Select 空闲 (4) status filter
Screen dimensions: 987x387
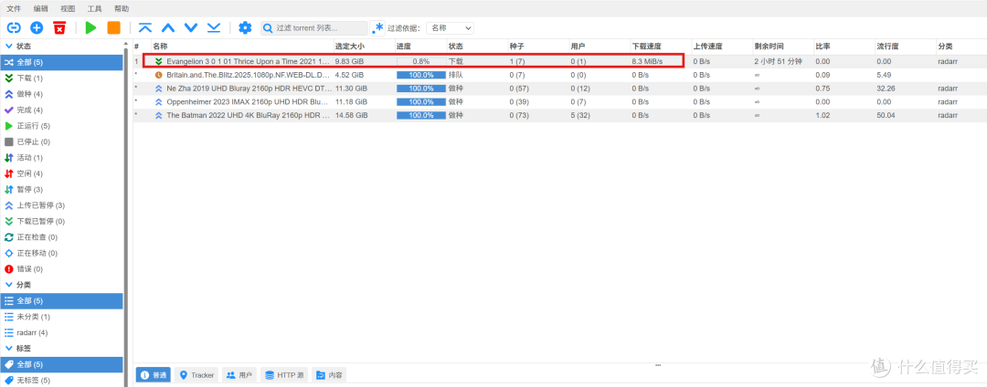(x=62, y=173)
